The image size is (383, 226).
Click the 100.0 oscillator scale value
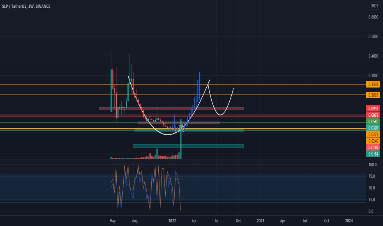coord(372,165)
